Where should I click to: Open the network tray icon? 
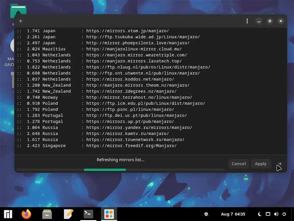click(268, 214)
